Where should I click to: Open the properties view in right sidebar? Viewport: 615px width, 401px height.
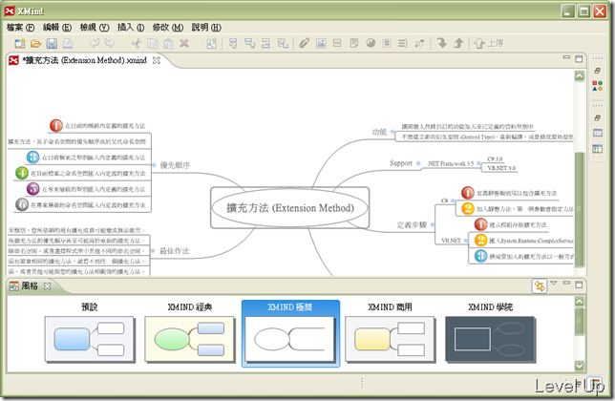[598, 134]
